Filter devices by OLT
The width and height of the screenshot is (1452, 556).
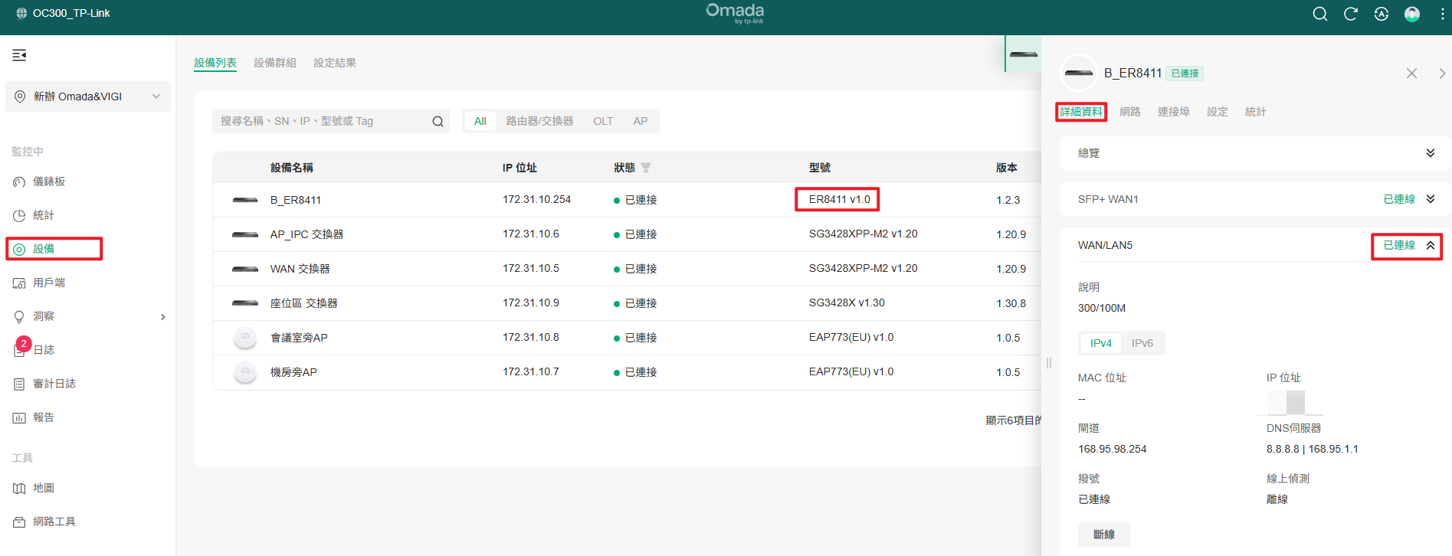[x=603, y=121]
